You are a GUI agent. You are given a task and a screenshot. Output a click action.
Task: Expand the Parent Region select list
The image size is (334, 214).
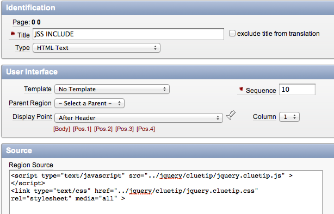tap(89, 103)
